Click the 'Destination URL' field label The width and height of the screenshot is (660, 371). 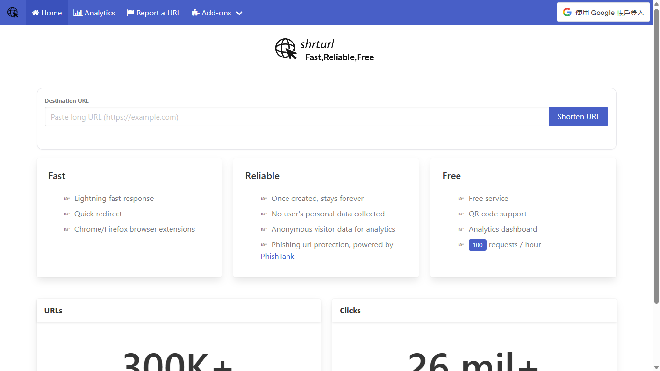(x=67, y=101)
